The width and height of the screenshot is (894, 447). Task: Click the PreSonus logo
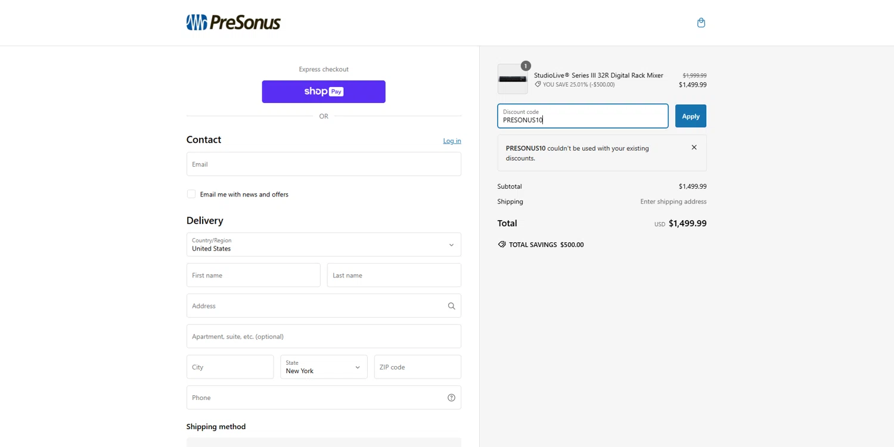click(233, 23)
